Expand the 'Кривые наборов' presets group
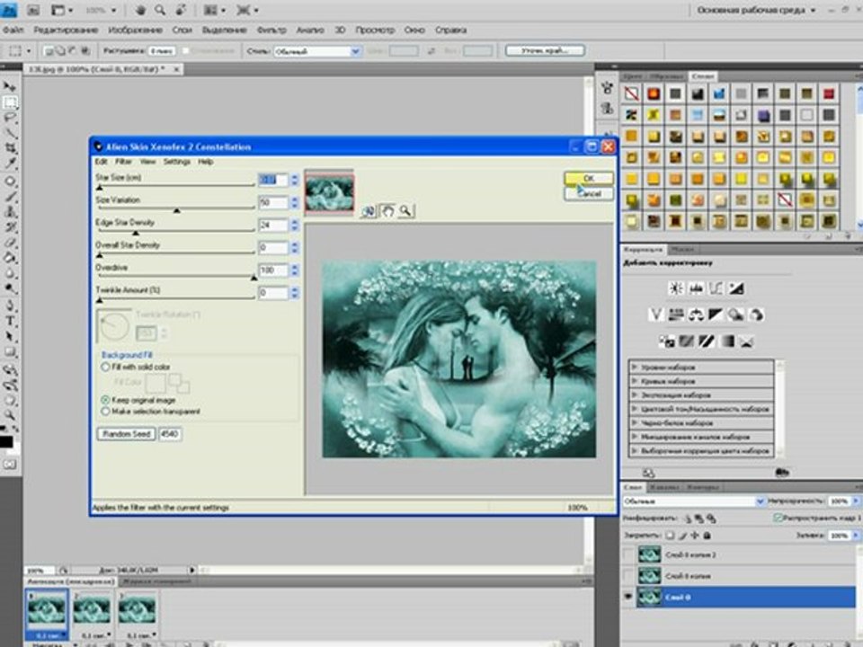863x647 pixels. (635, 381)
